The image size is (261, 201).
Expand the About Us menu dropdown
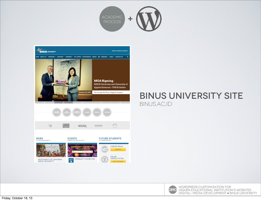[x=44, y=57]
